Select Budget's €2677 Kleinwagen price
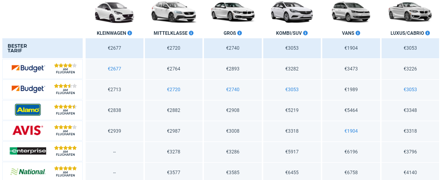This screenshot has width=440, height=180. point(114,69)
